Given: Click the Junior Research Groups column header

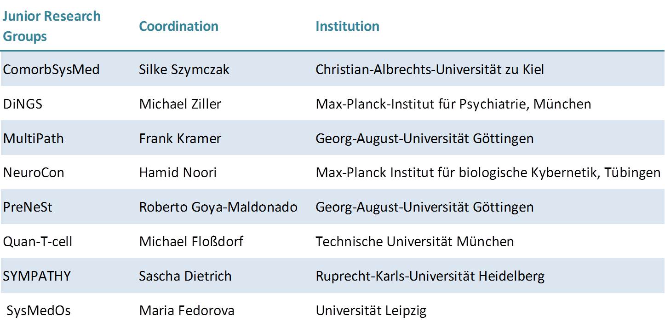Looking at the screenshot, I should coord(52,26).
